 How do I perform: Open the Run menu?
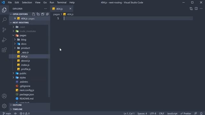[52, 3]
